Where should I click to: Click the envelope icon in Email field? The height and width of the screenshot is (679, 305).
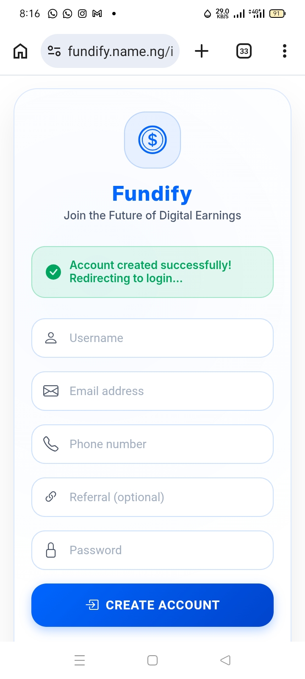point(51,391)
